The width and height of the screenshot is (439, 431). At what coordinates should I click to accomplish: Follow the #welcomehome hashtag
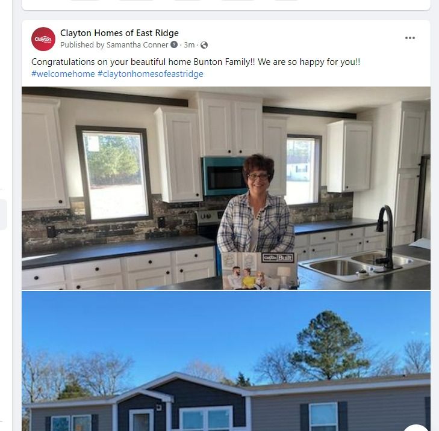(x=63, y=74)
